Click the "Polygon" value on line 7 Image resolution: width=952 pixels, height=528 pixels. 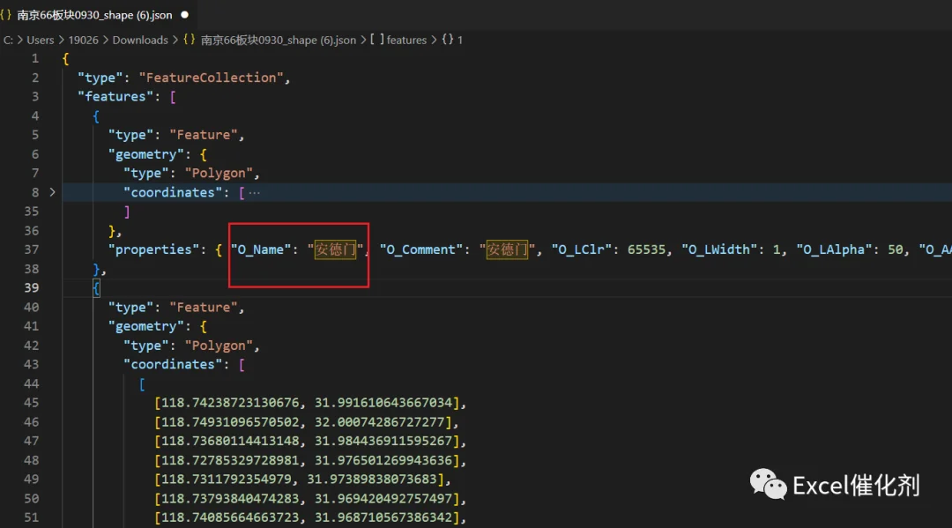pyautogui.click(x=219, y=173)
